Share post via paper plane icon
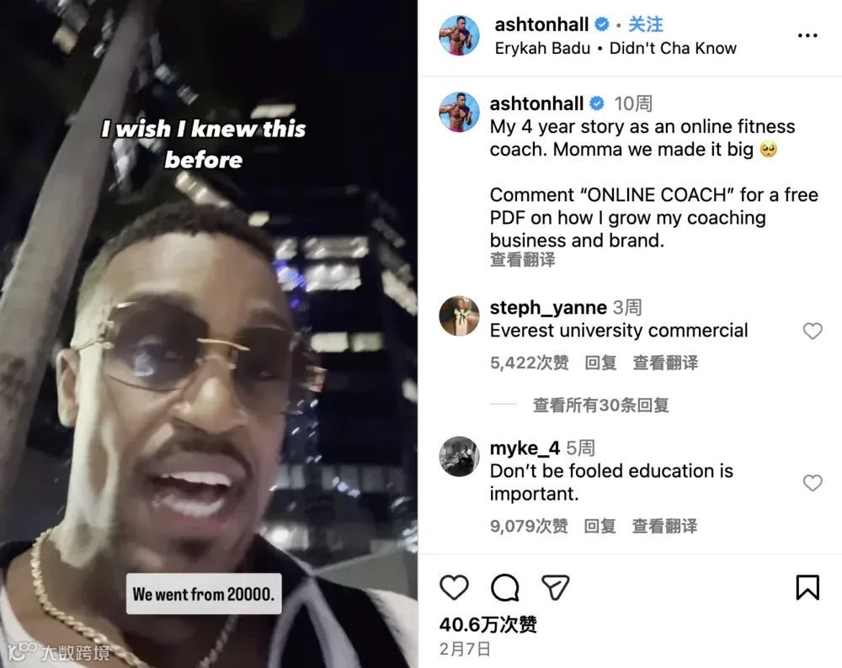This screenshot has height=668, width=842. (555, 587)
